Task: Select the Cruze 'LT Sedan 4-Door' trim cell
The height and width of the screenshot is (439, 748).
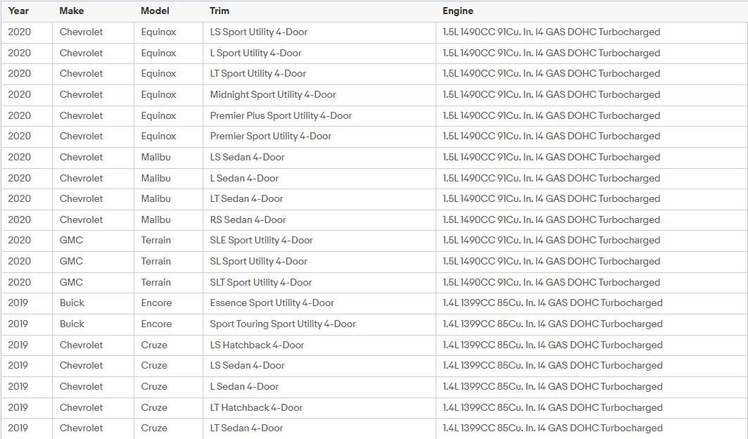Action: coord(319,428)
